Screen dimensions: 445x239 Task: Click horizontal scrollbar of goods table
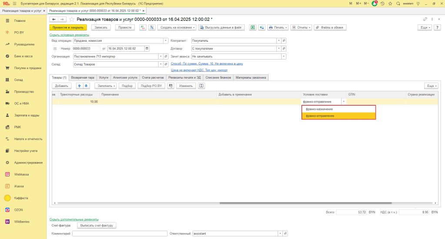(x=306, y=203)
